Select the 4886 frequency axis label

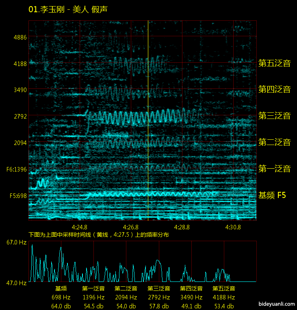[20, 37]
